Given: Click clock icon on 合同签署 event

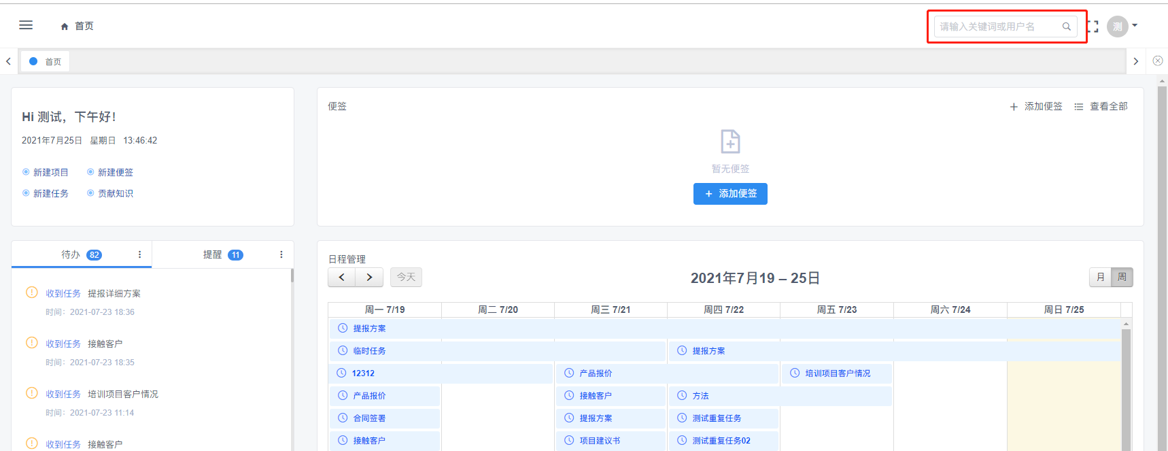Looking at the screenshot, I should click(343, 418).
